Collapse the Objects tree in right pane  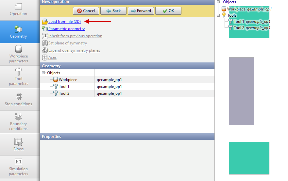coord(218,2)
